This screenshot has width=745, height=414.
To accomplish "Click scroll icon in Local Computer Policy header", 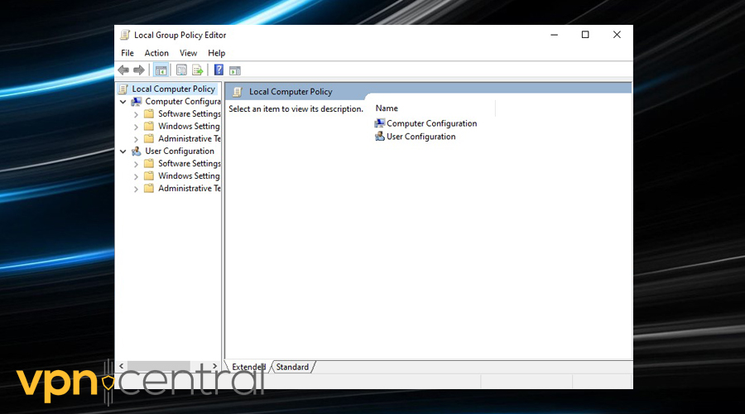I will point(238,92).
